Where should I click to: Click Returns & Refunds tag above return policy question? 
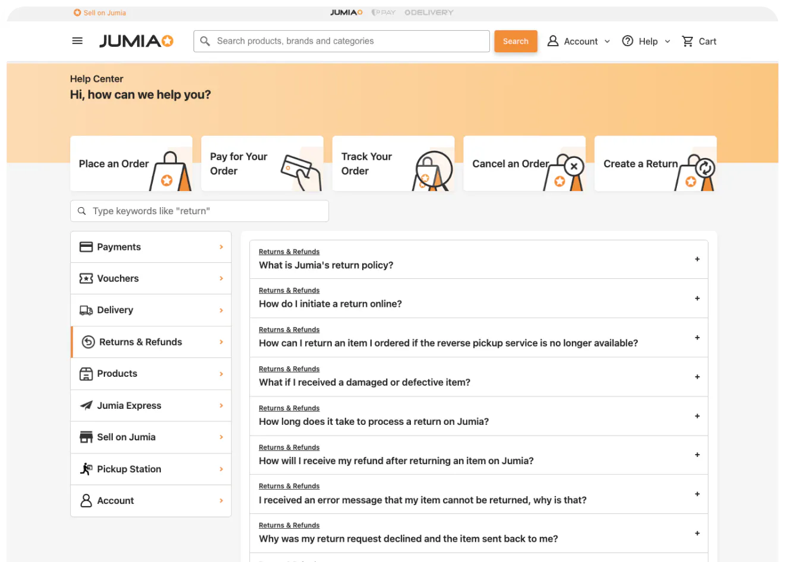[x=289, y=252]
